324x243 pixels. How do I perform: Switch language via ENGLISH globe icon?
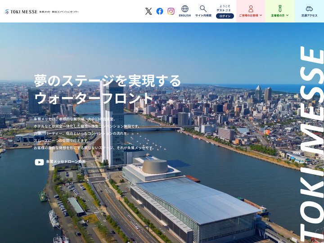coord(185,11)
